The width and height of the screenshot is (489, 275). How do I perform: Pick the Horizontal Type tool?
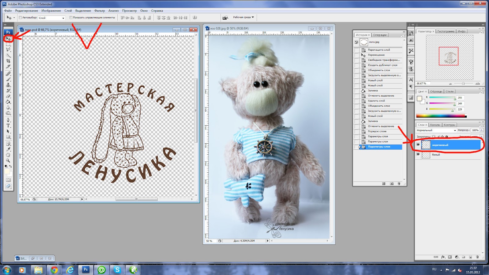tap(8, 126)
